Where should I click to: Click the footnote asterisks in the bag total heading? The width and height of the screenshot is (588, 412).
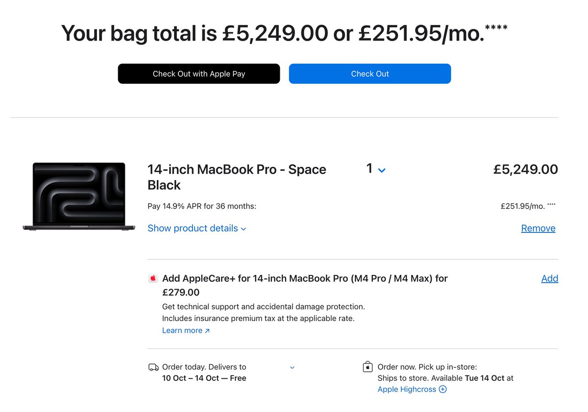coord(496,28)
